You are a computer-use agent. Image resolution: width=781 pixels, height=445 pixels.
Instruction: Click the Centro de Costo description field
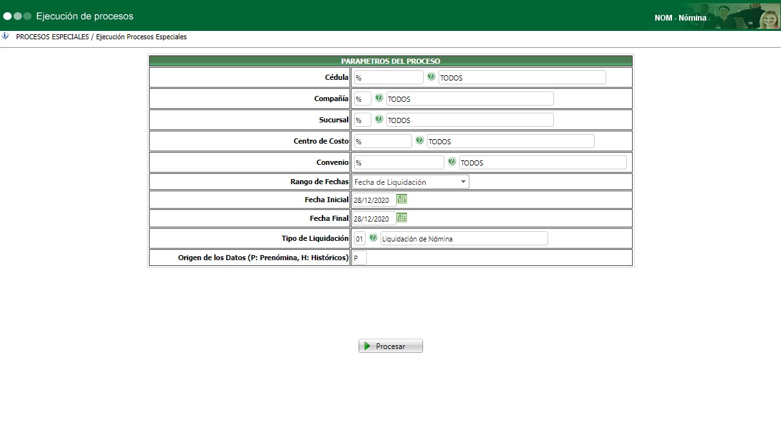tap(511, 141)
